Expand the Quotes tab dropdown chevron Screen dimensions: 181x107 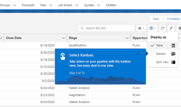click(x=98, y=5)
